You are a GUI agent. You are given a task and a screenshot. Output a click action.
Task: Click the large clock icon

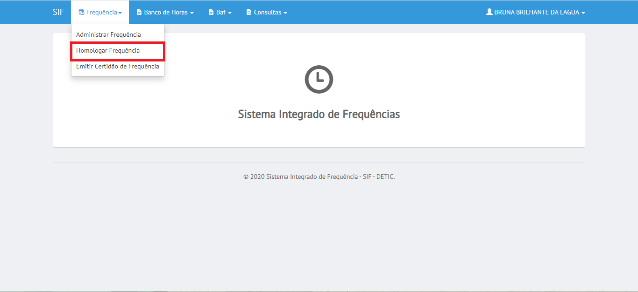click(x=319, y=79)
